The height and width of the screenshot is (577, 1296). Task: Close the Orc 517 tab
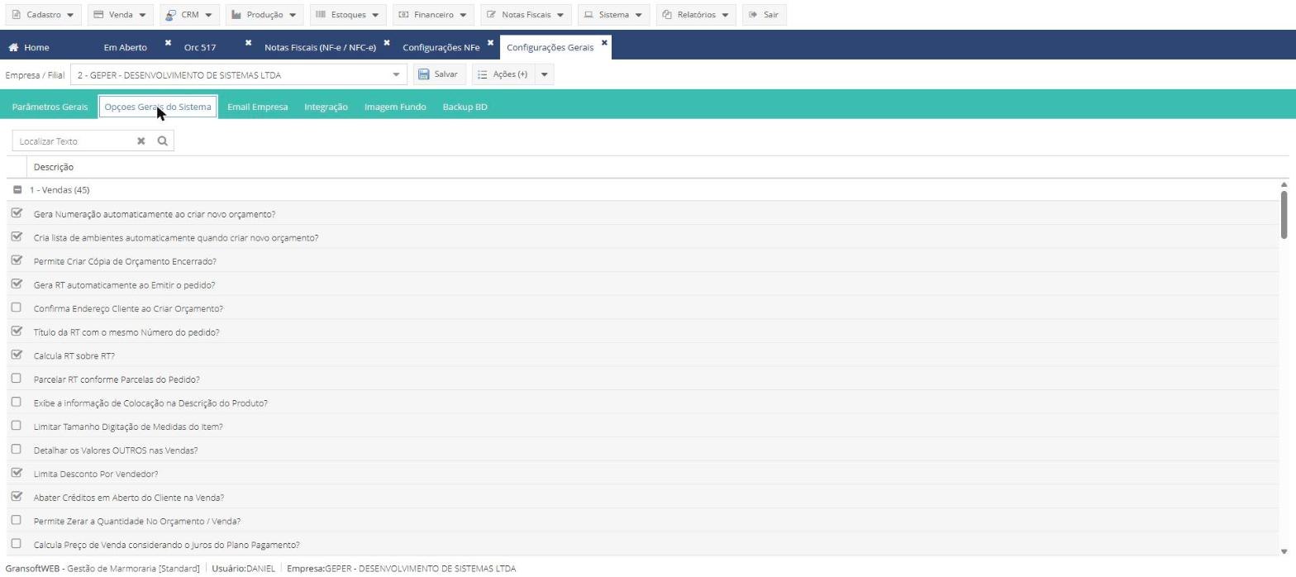coord(248,42)
